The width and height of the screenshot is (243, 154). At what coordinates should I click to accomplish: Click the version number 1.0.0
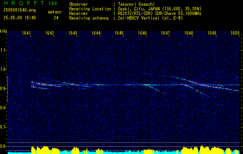[53, 3]
